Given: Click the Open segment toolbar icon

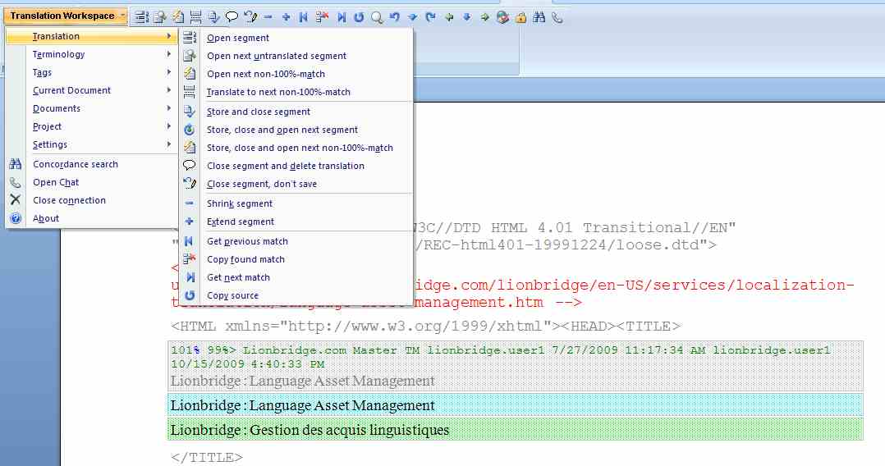Looking at the screenshot, I should tap(142, 17).
